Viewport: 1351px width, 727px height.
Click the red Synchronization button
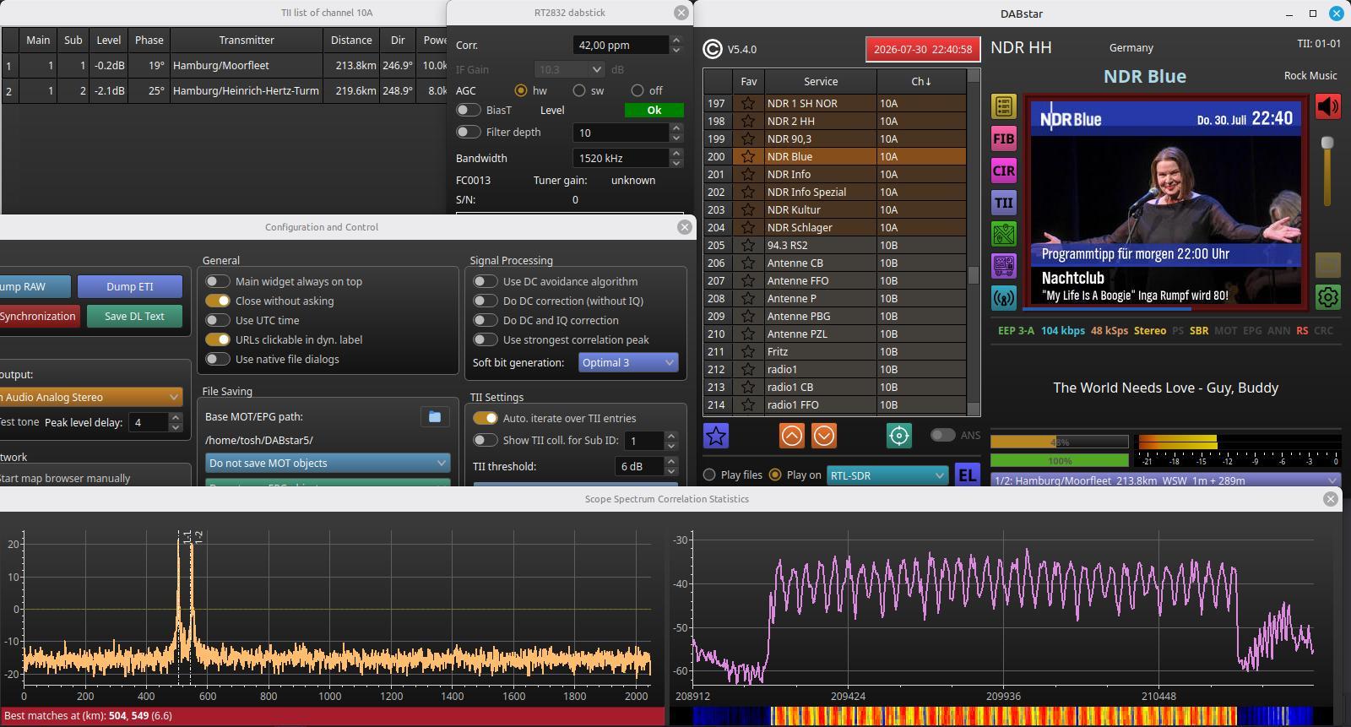[x=39, y=316]
